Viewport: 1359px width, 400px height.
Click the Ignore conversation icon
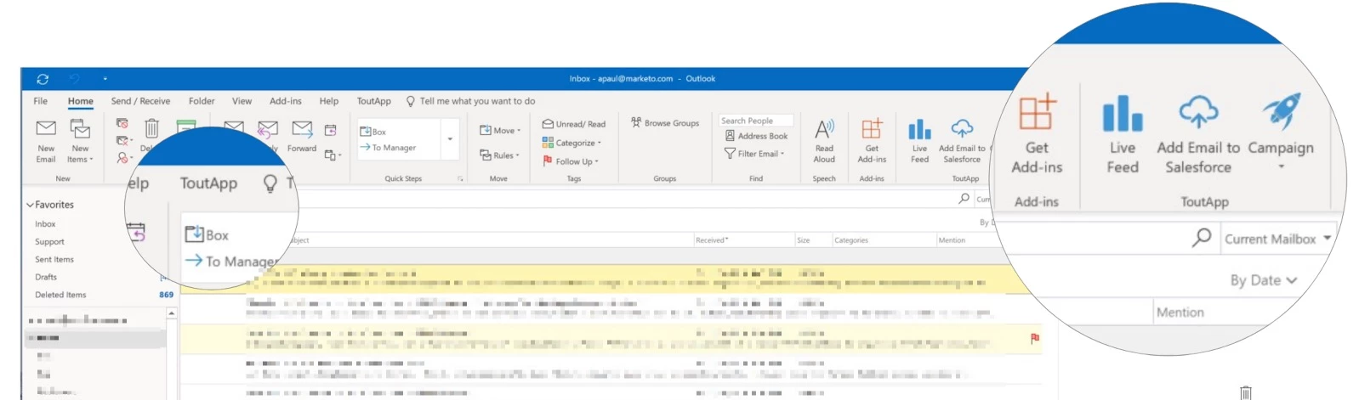[122, 124]
